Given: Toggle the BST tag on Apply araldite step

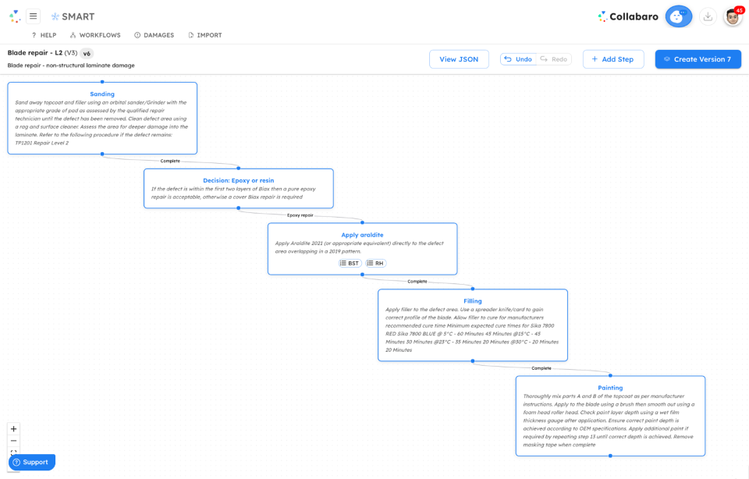Looking at the screenshot, I should tap(349, 263).
